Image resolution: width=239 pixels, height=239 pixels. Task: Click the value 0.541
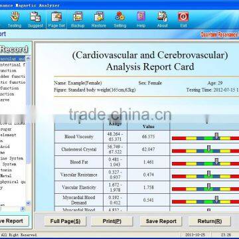coord(148,200)
